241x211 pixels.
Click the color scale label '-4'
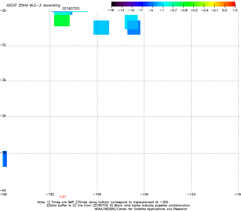pyautogui.click(x=151, y=10)
